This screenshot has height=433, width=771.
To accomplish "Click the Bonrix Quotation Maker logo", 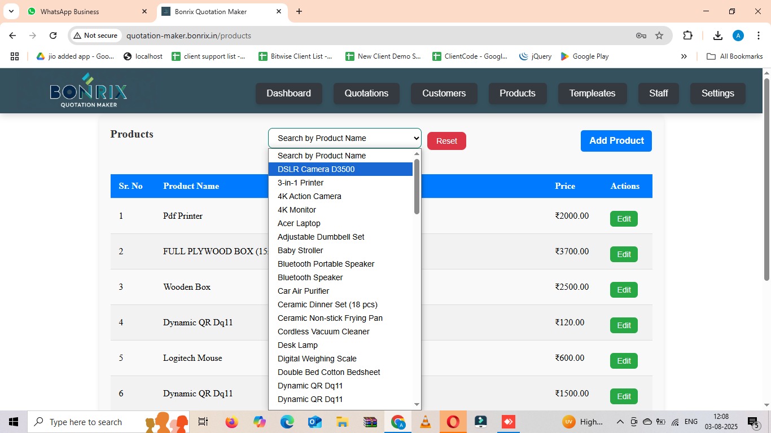I will click(88, 90).
